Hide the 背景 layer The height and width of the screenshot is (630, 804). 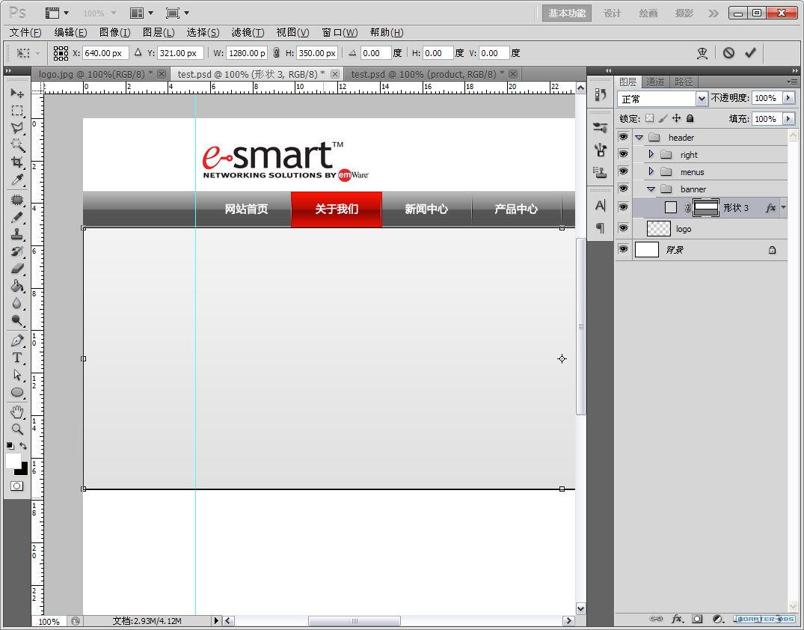point(624,249)
